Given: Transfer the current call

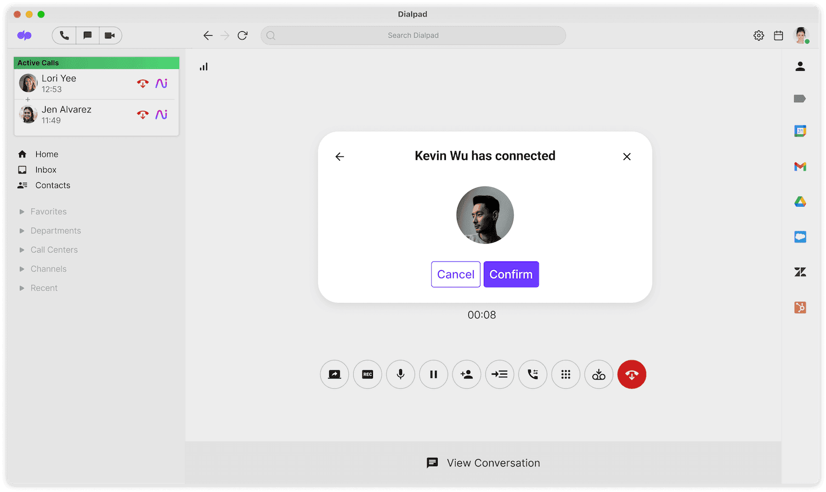Looking at the screenshot, I should 500,374.
